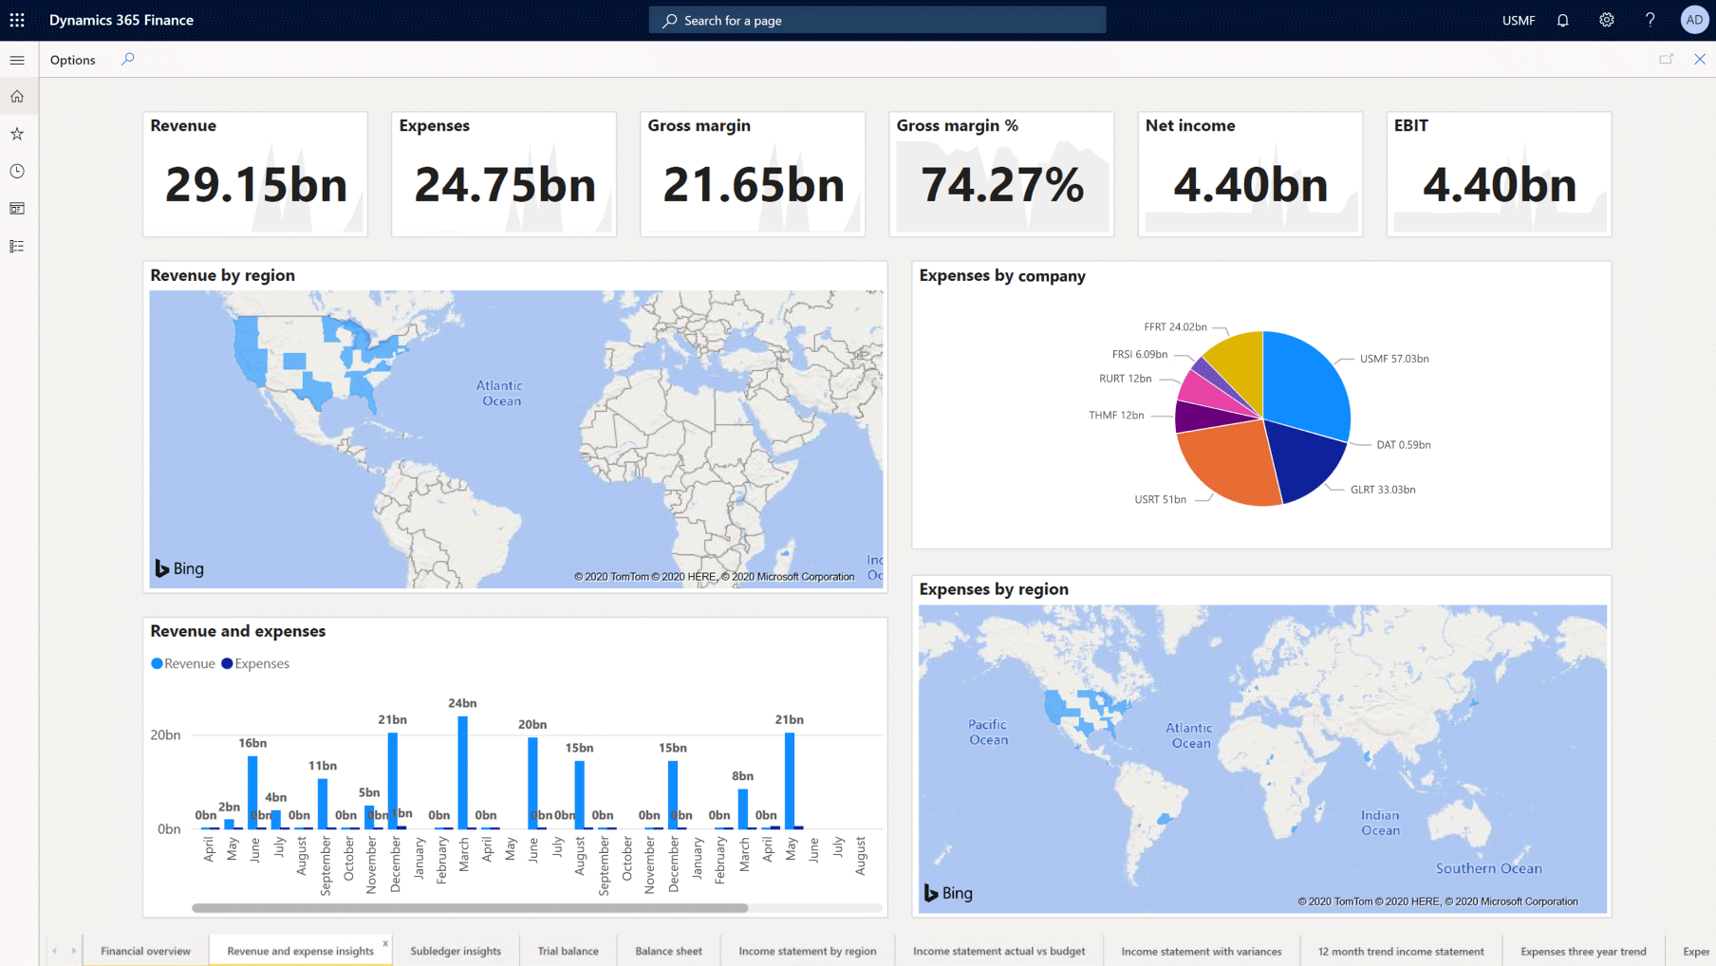Click the 21bn December revenue bar

[393, 781]
